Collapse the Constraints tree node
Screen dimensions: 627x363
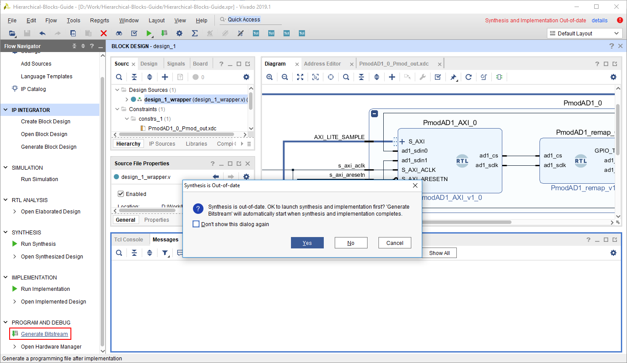pos(118,109)
